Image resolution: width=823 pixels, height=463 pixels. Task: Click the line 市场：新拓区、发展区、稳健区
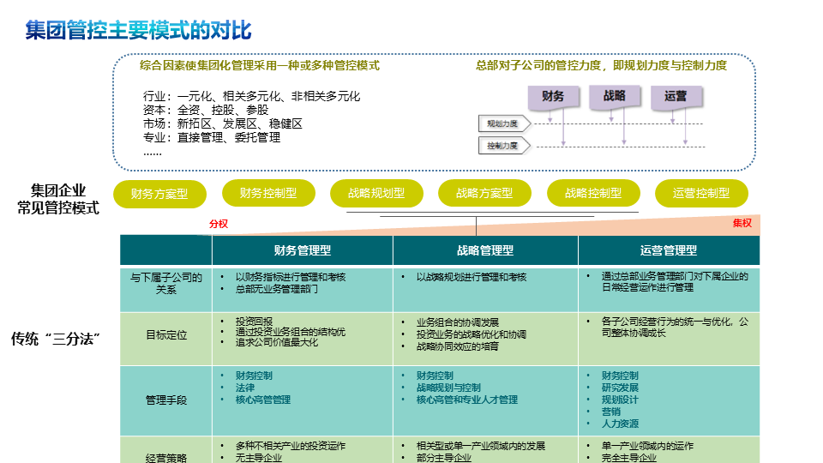(223, 123)
